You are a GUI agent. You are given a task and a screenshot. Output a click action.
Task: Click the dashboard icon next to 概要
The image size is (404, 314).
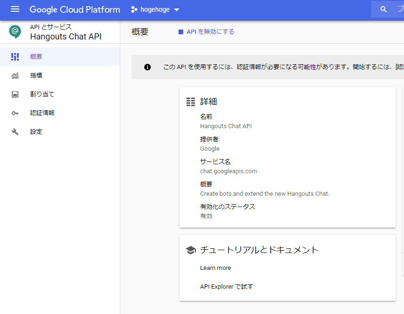click(15, 57)
